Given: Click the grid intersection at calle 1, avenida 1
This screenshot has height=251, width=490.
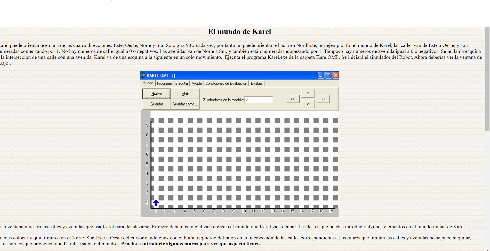Looking at the screenshot, I should (156, 203).
